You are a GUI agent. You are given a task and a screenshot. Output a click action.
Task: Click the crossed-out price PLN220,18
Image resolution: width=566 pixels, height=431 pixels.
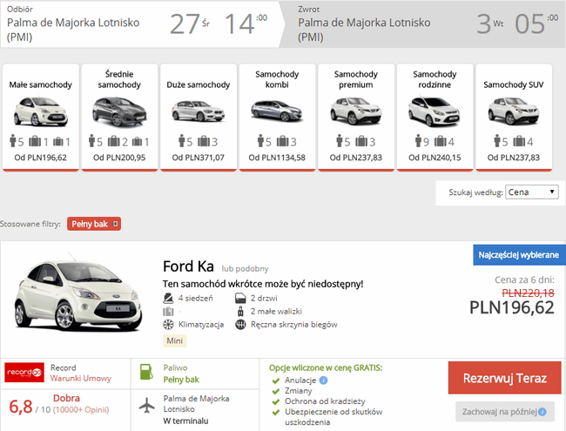(528, 293)
